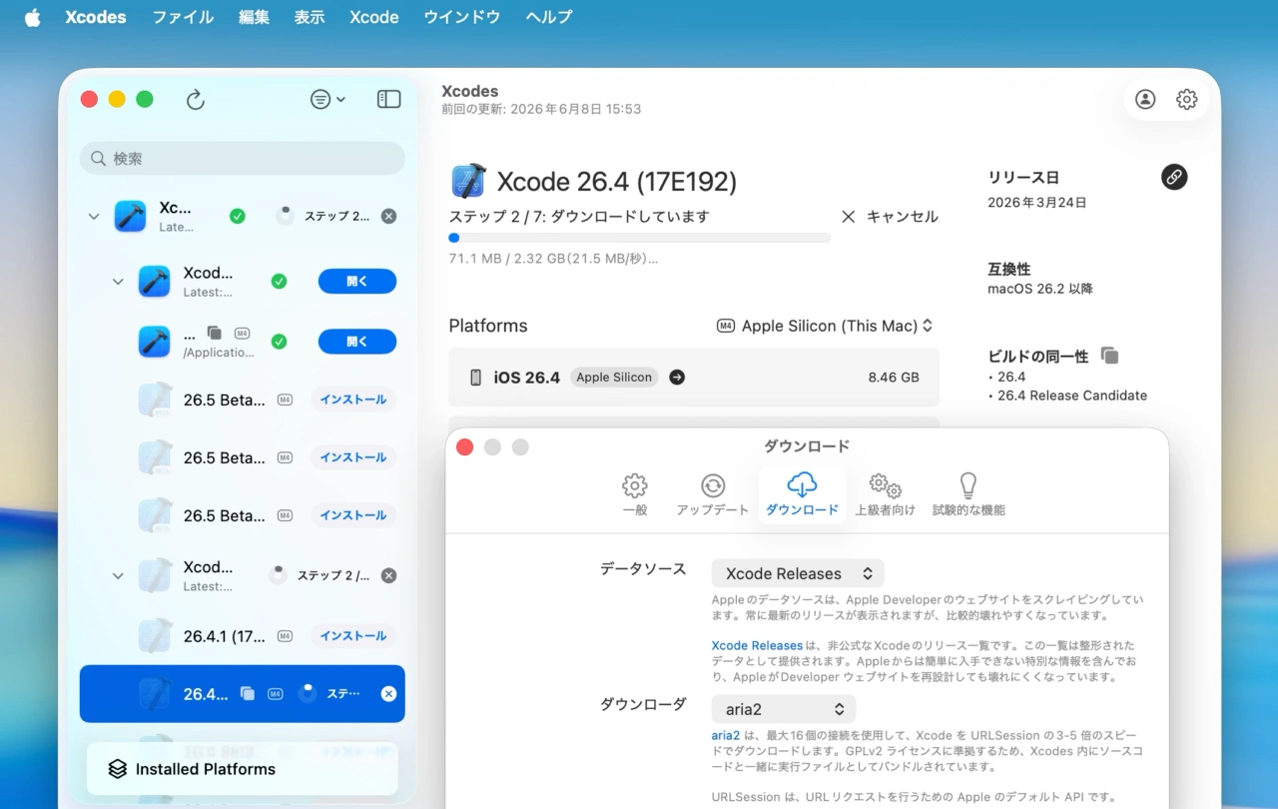Toggle the sidebar panel icon

(x=388, y=99)
